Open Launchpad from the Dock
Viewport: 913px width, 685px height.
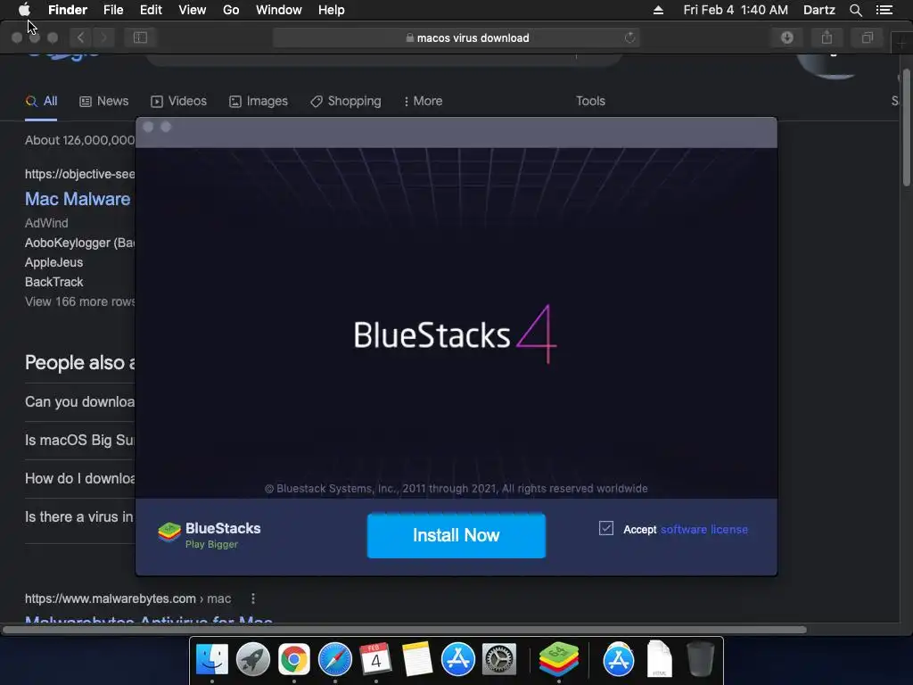pyautogui.click(x=252, y=659)
